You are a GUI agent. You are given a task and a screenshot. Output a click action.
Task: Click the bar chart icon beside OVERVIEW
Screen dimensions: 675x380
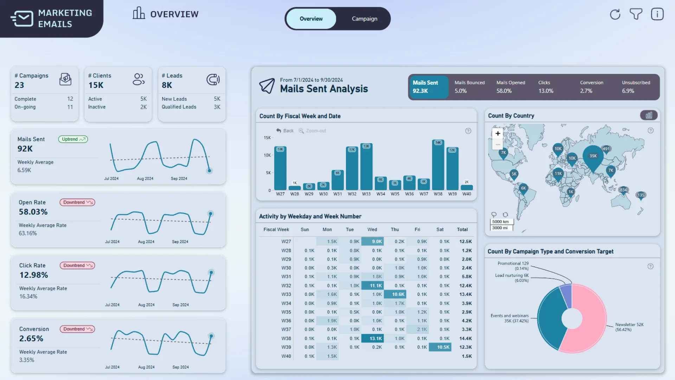coord(139,13)
